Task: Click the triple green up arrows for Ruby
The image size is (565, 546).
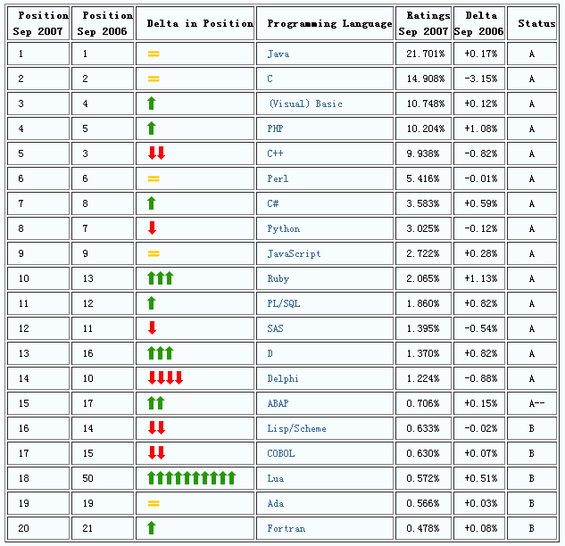Action: click(x=161, y=278)
